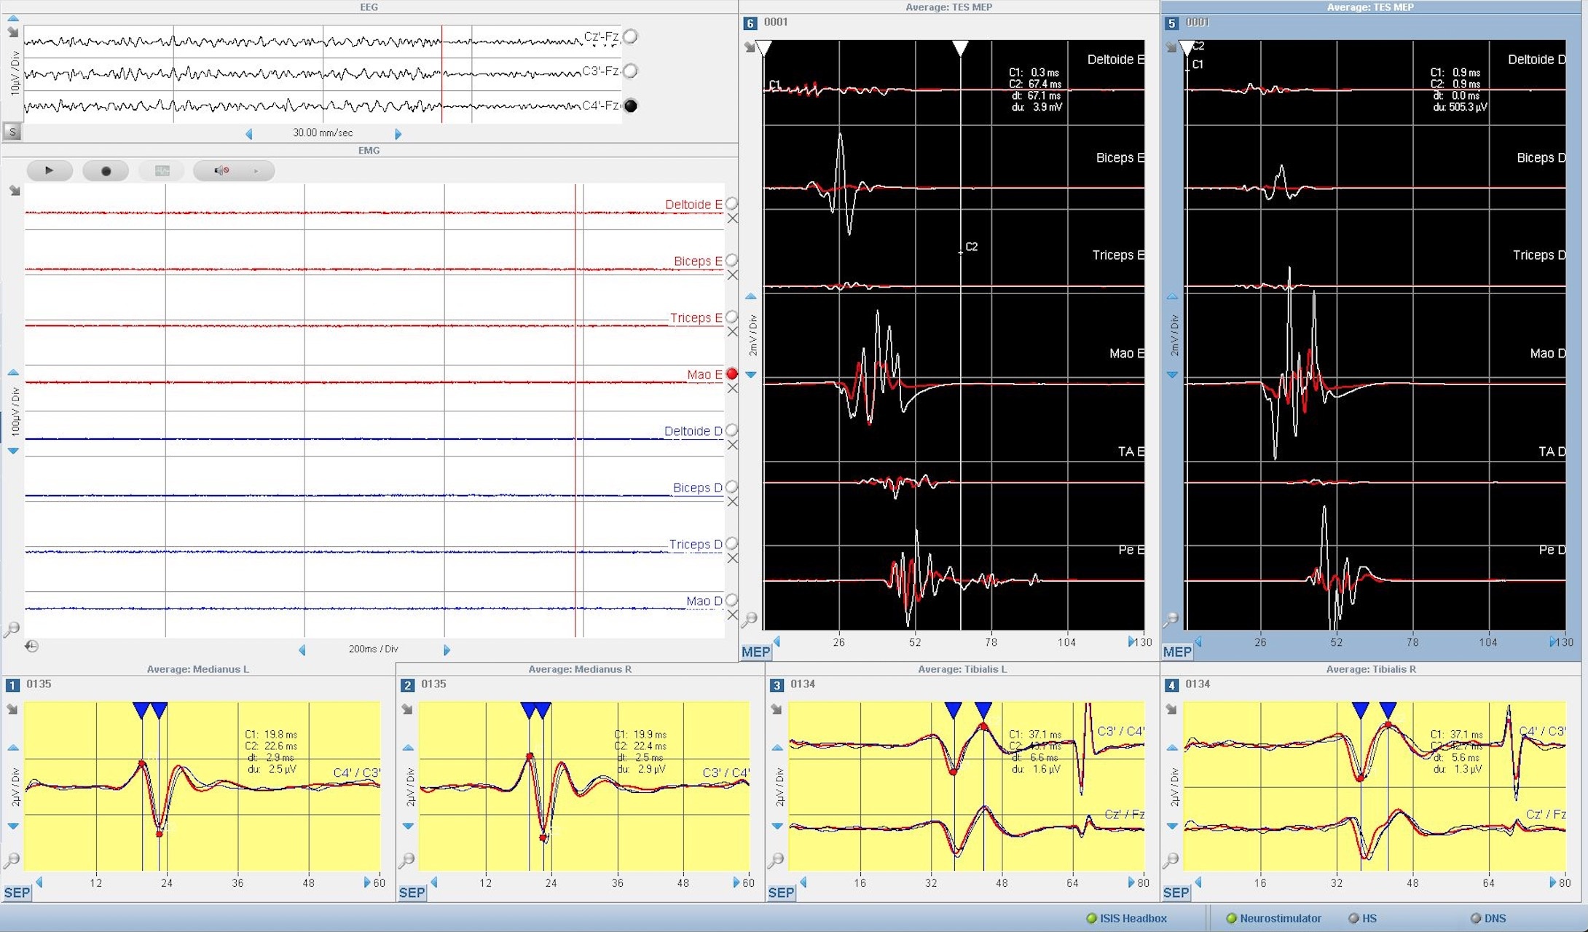
Task: Shift MEP panel 5 time axis left arrow
Action: pyautogui.click(x=1198, y=641)
